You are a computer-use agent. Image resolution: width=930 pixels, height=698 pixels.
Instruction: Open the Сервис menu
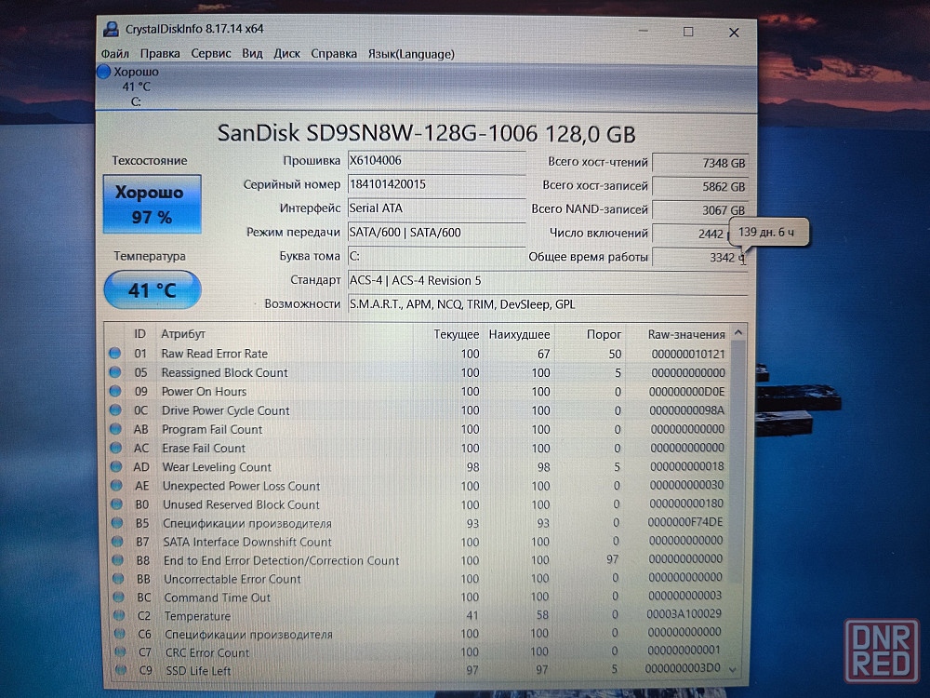pos(211,54)
